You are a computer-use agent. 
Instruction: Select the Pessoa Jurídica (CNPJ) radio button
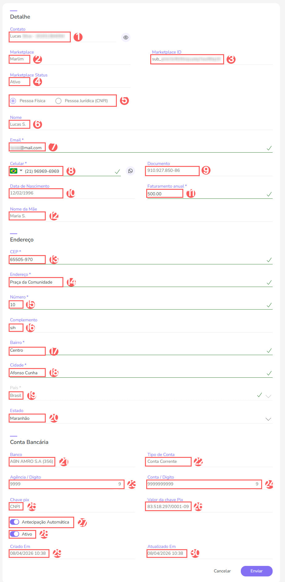(x=58, y=101)
